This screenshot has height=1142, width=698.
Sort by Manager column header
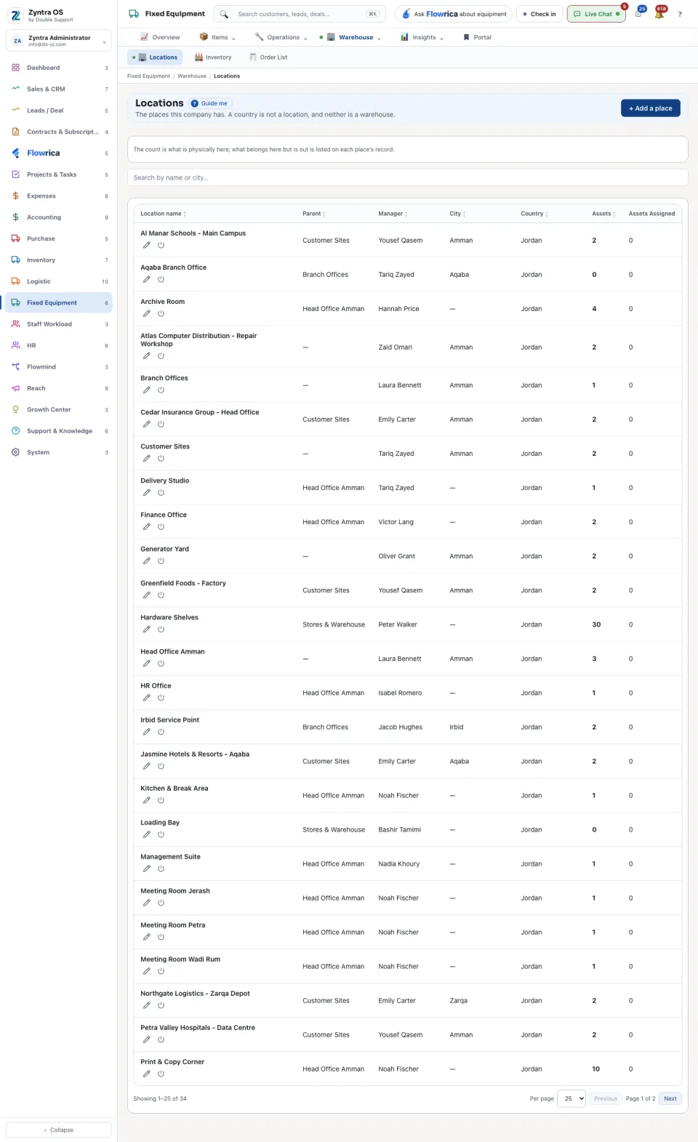(393, 214)
